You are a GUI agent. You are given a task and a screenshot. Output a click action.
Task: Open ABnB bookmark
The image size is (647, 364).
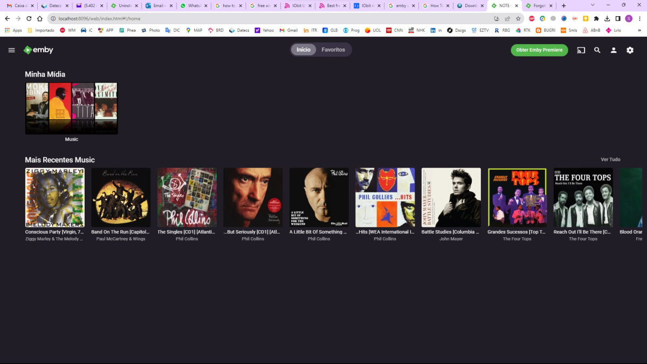tap(591, 30)
